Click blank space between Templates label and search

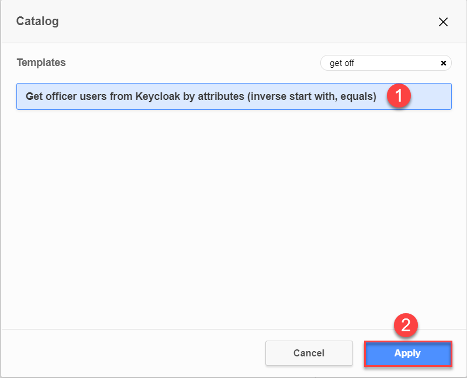[193, 63]
